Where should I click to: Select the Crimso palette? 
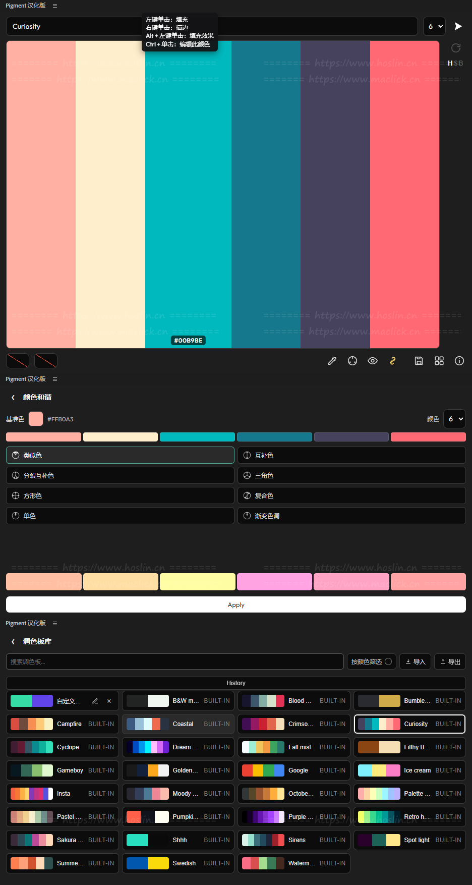(x=294, y=724)
